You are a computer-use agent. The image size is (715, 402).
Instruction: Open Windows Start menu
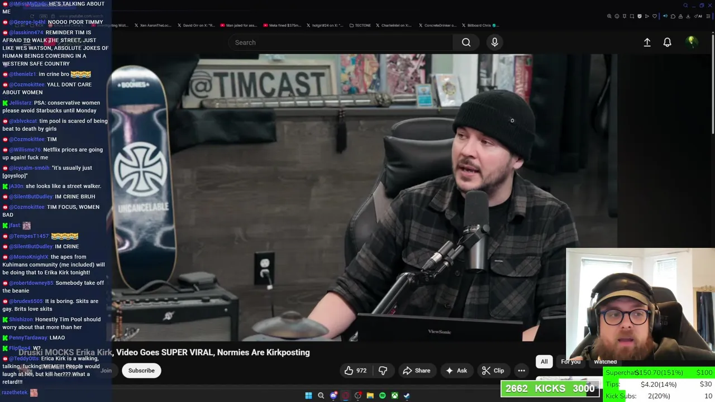(x=308, y=395)
